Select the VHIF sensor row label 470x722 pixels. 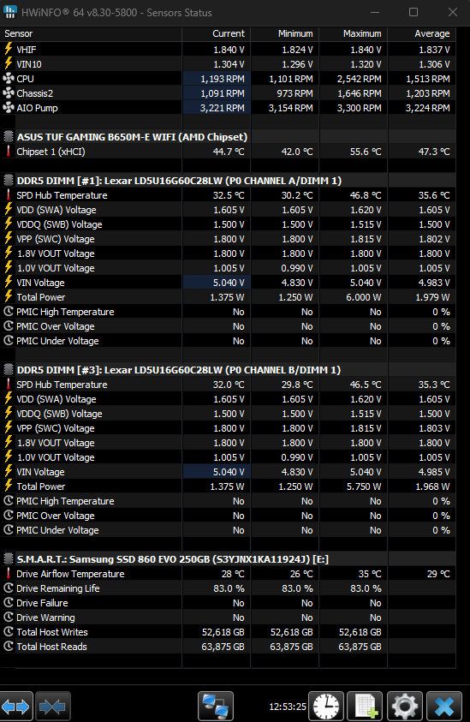(x=27, y=50)
